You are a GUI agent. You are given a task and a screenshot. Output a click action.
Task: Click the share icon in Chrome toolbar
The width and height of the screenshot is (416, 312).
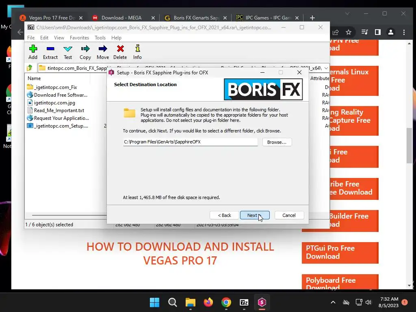[x=336, y=32]
